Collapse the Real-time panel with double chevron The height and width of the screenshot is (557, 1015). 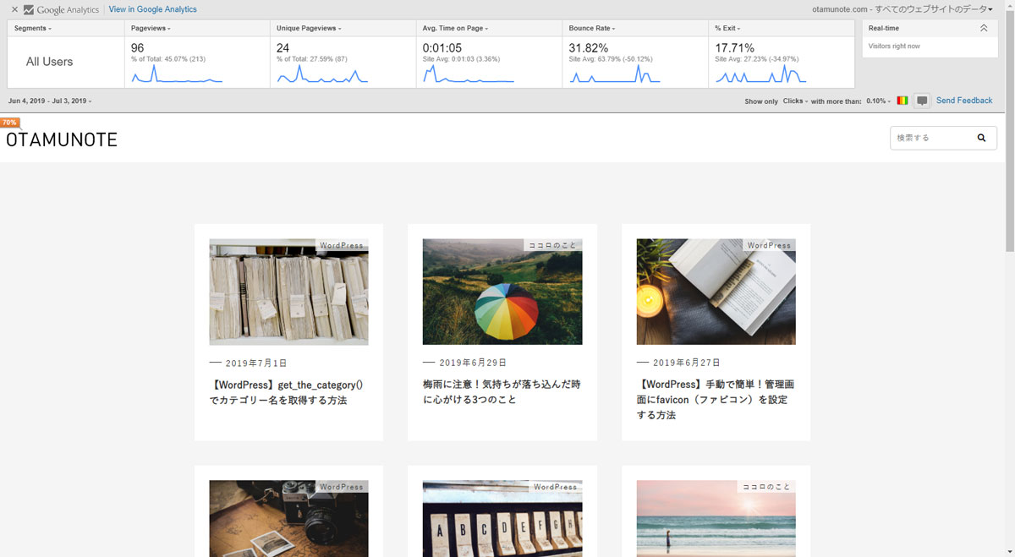(983, 29)
